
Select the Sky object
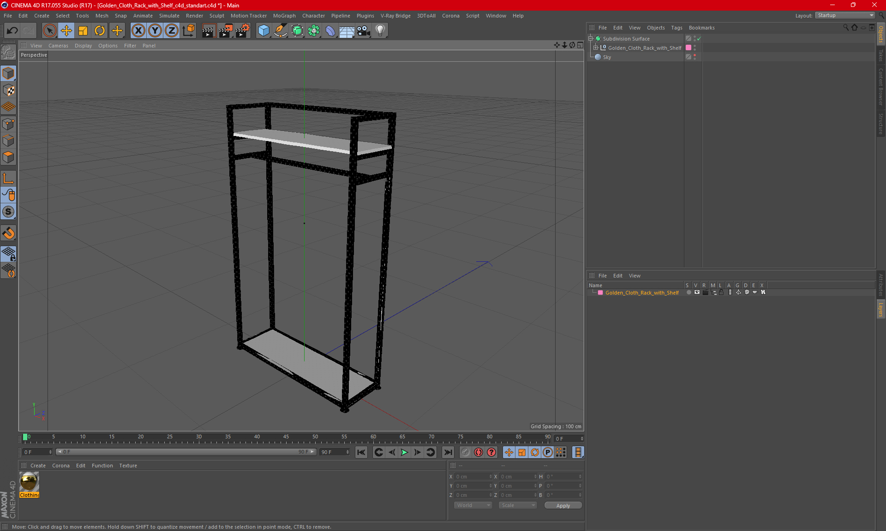(x=607, y=57)
